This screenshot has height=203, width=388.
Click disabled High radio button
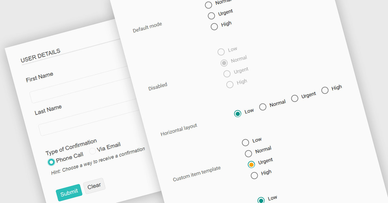pos(230,85)
